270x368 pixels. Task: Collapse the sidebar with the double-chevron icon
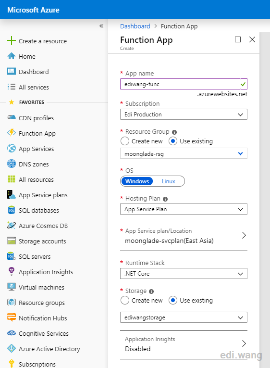click(101, 26)
